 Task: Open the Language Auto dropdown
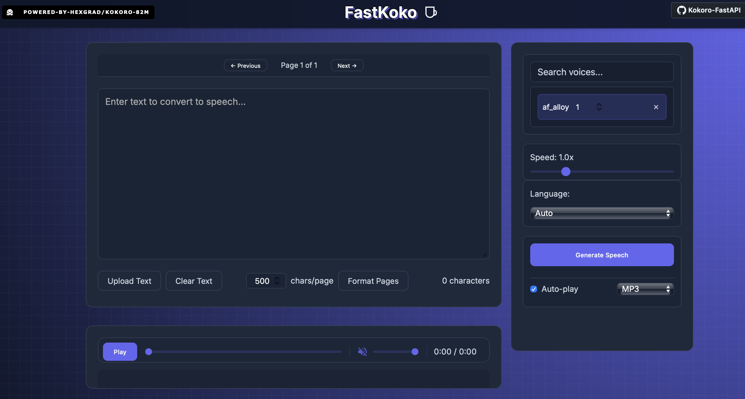(602, 213)
